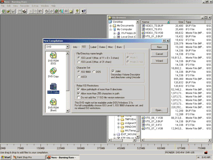Select ISO 9660 character set

pos(79,72)
